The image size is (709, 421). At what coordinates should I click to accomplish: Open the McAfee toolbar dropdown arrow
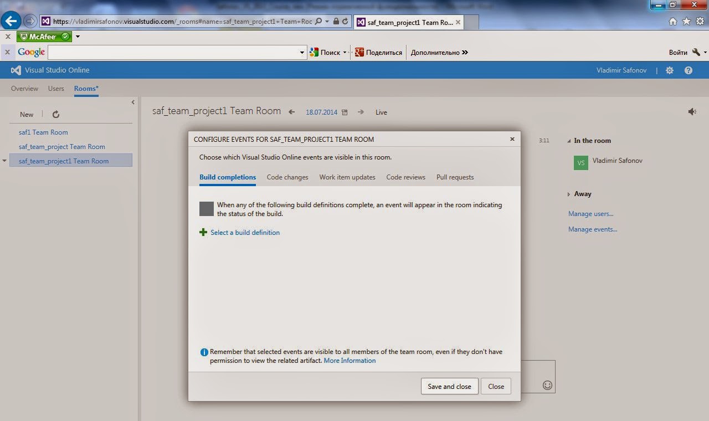point(78,37)
